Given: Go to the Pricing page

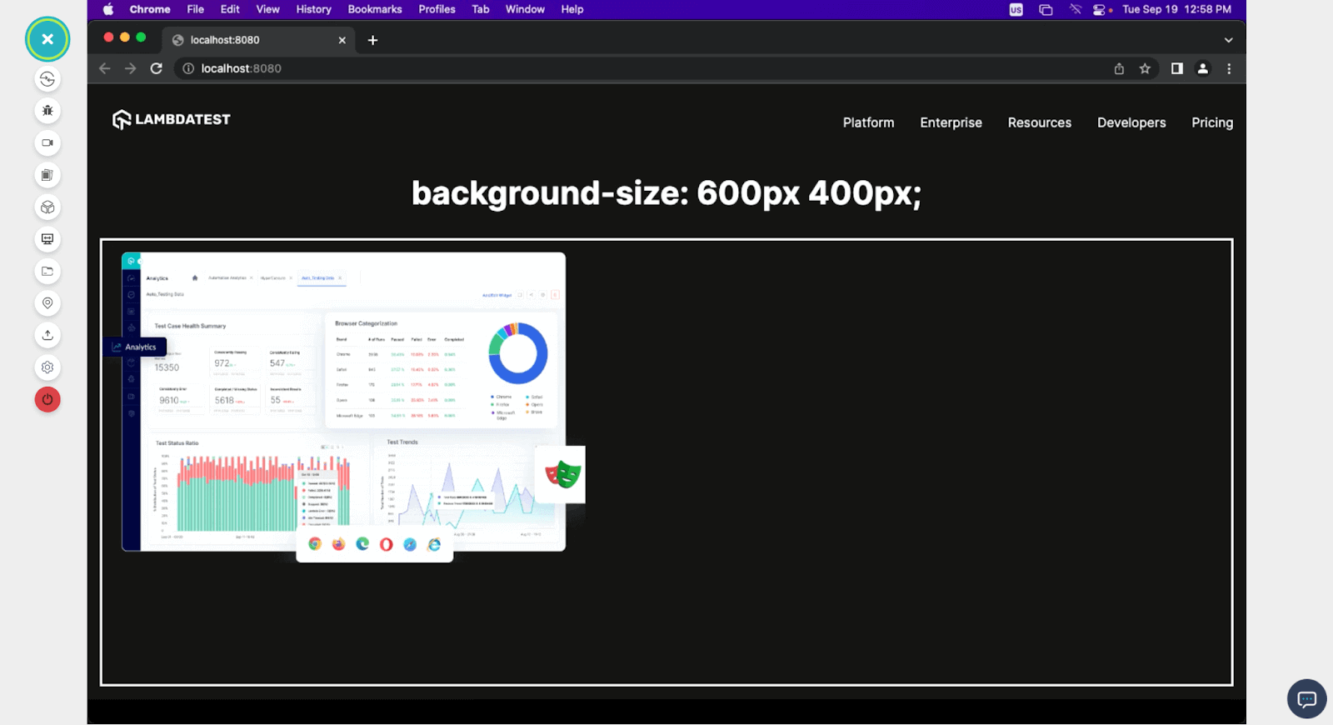Looking at the screenshot, I should tap(1211, 122).
